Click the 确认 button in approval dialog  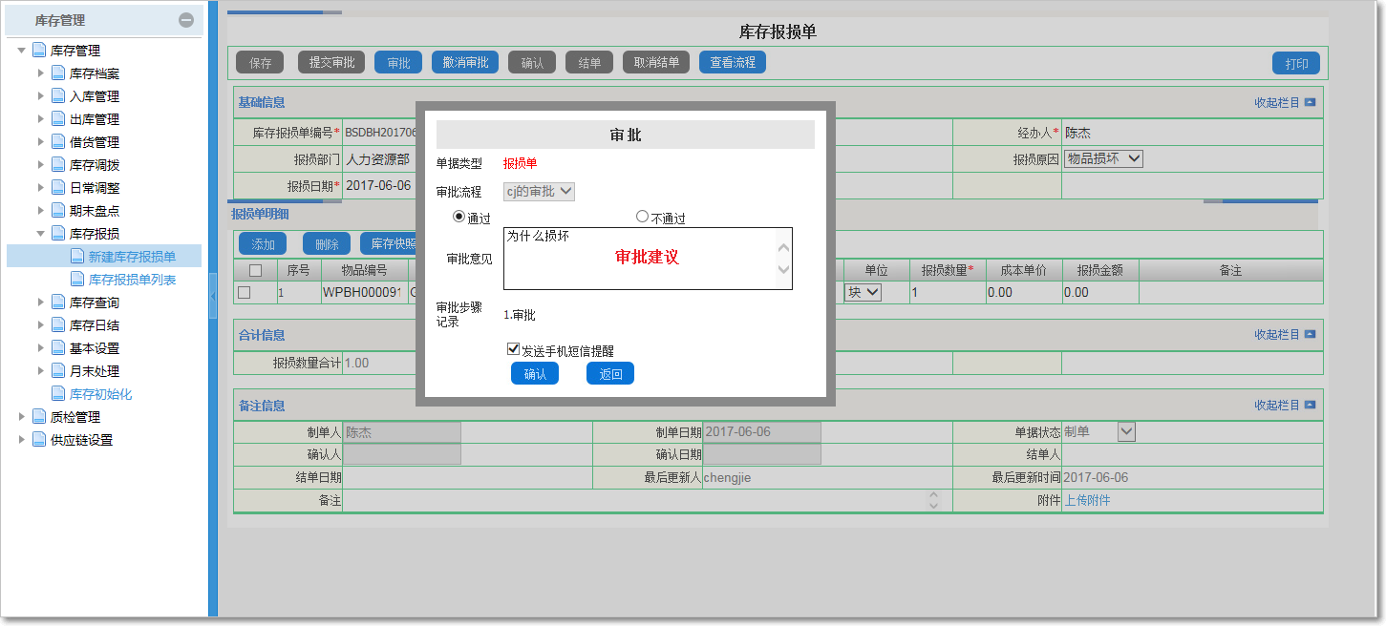(535, 374)
